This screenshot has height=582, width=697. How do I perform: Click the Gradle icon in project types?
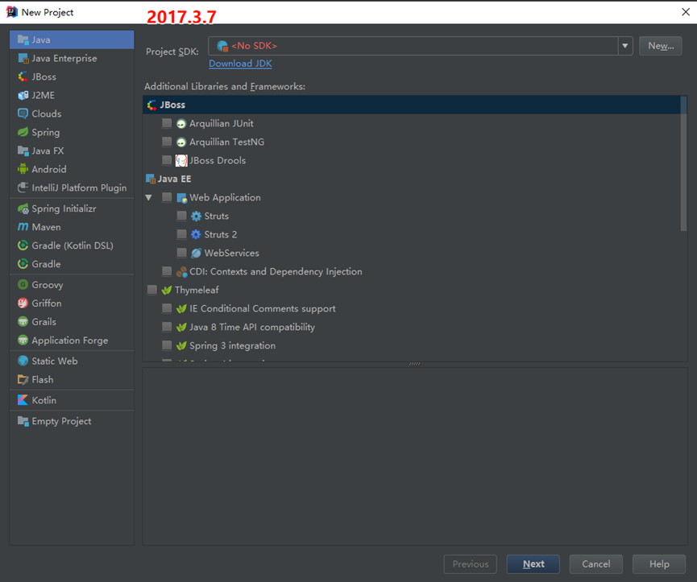tap(23, 264)
